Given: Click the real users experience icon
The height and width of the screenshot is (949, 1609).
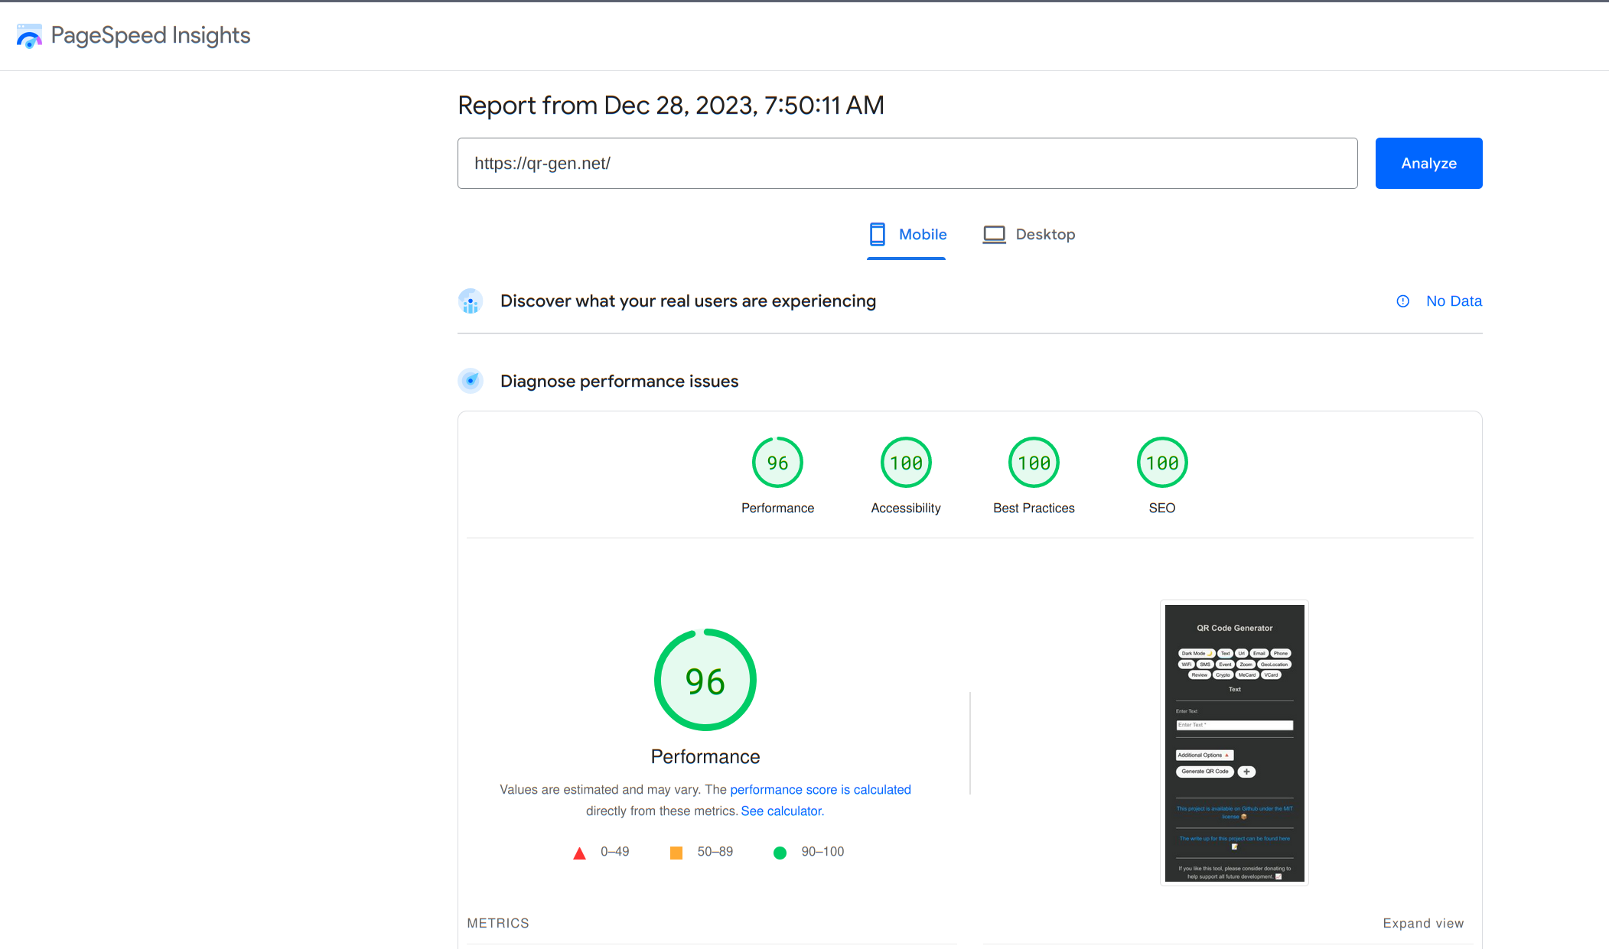Looking at the screenshot, I should point(471,301).
